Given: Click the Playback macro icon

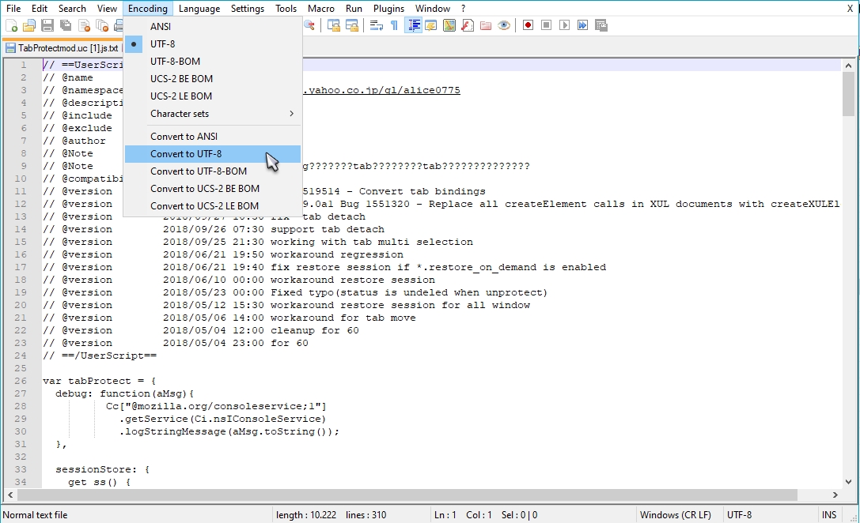Looking at the screenshot, I should 564,25.
